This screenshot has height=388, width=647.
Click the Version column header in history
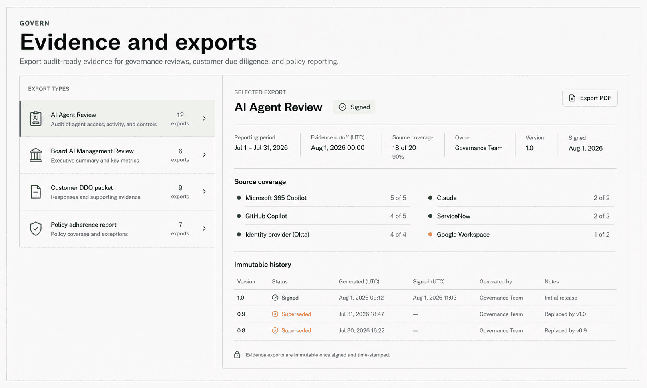point(246,282)
